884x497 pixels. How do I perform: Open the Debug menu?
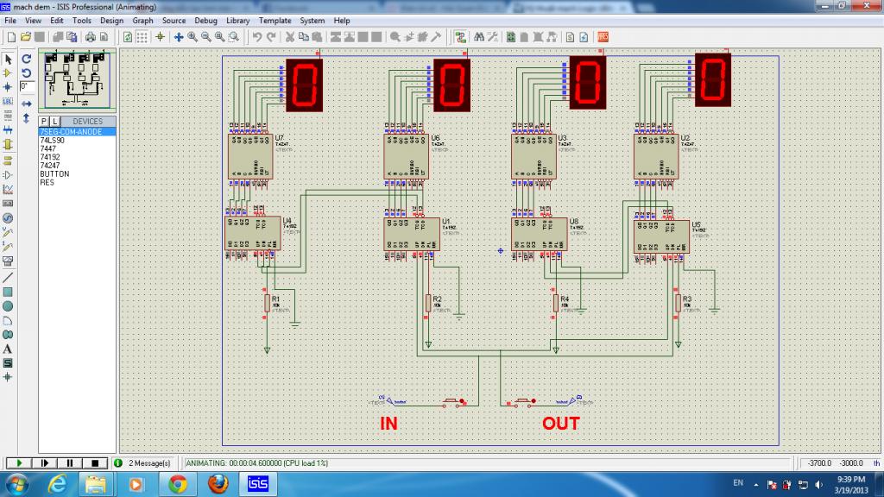pos(205,20)
